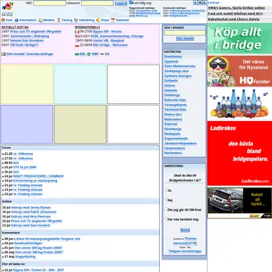
Task: Click the Swedish flag beside Sök resultat
Action: click(x=3, y=54)
